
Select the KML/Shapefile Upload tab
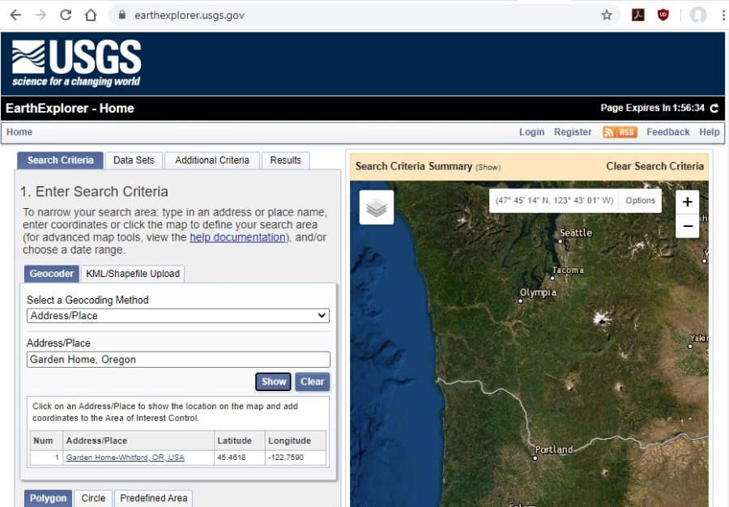(132, 273)
